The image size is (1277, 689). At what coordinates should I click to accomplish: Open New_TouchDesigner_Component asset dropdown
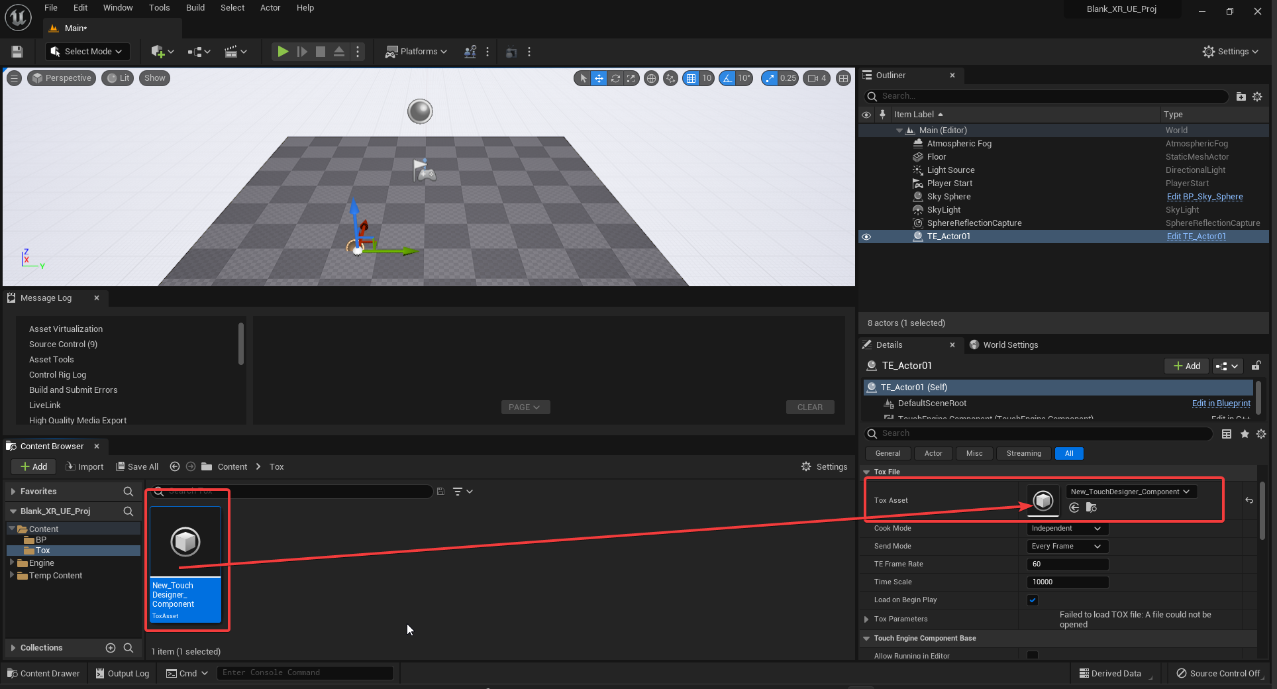click(x=1131, y=492)
